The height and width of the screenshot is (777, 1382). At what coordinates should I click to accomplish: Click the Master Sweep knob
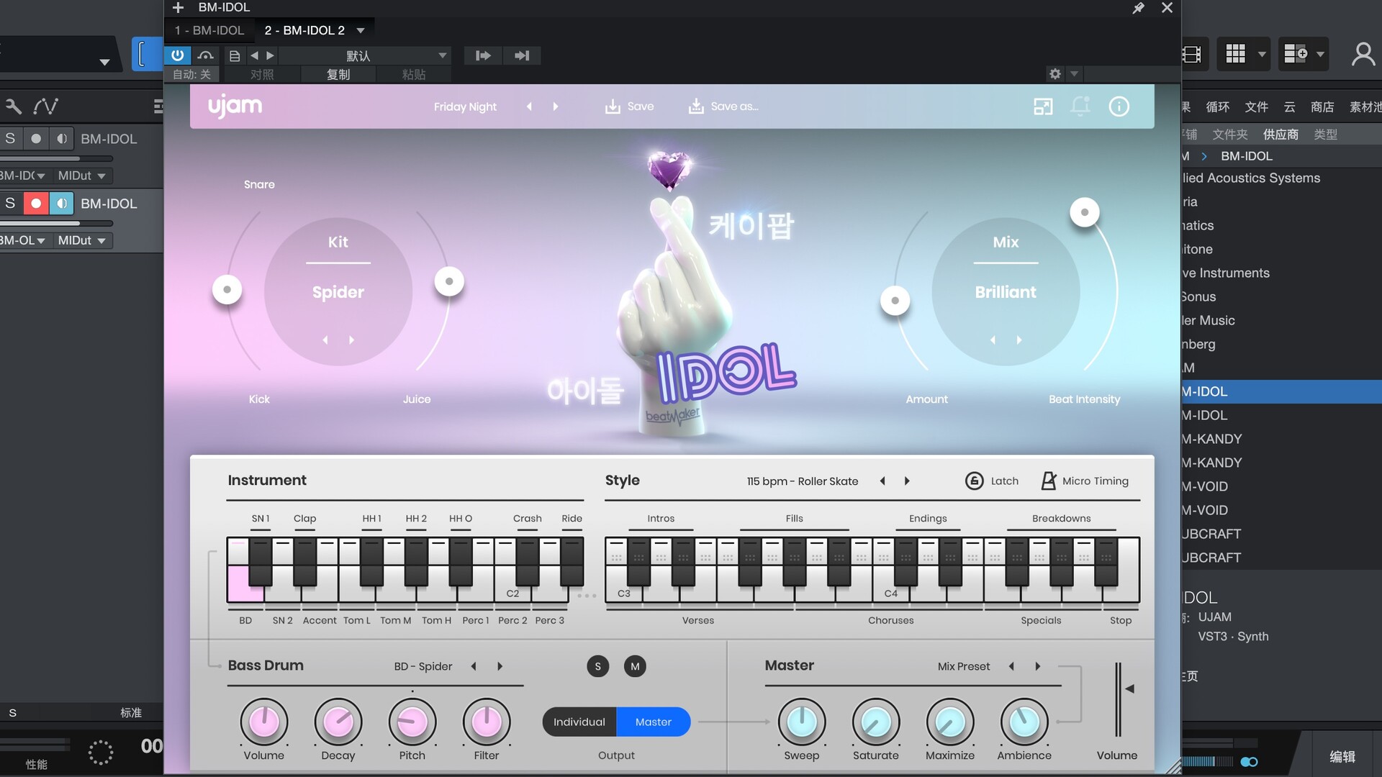click(x=802, y=722)
